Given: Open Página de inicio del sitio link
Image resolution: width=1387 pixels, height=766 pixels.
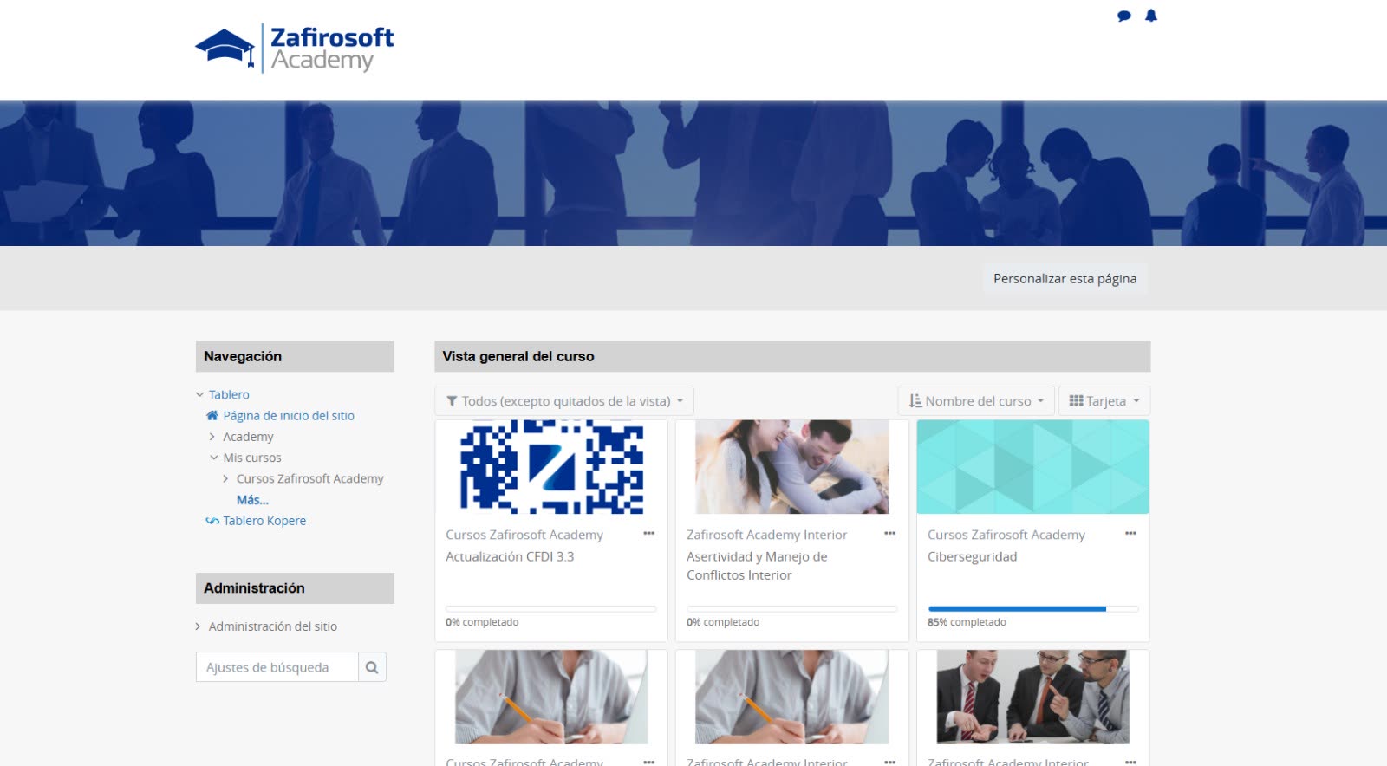Looking at the screenshot, I should [x=289, y=415].
